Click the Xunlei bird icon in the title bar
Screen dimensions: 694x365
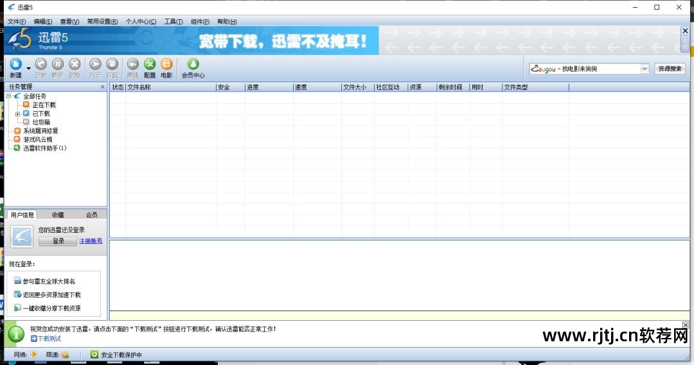[11, 7]
